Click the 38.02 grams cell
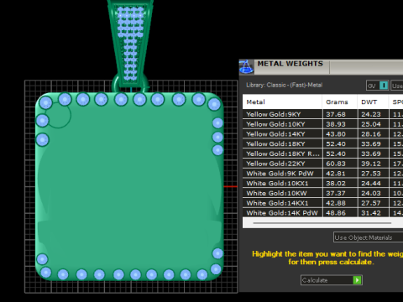The image size is (403, 302). pos(340,183)
